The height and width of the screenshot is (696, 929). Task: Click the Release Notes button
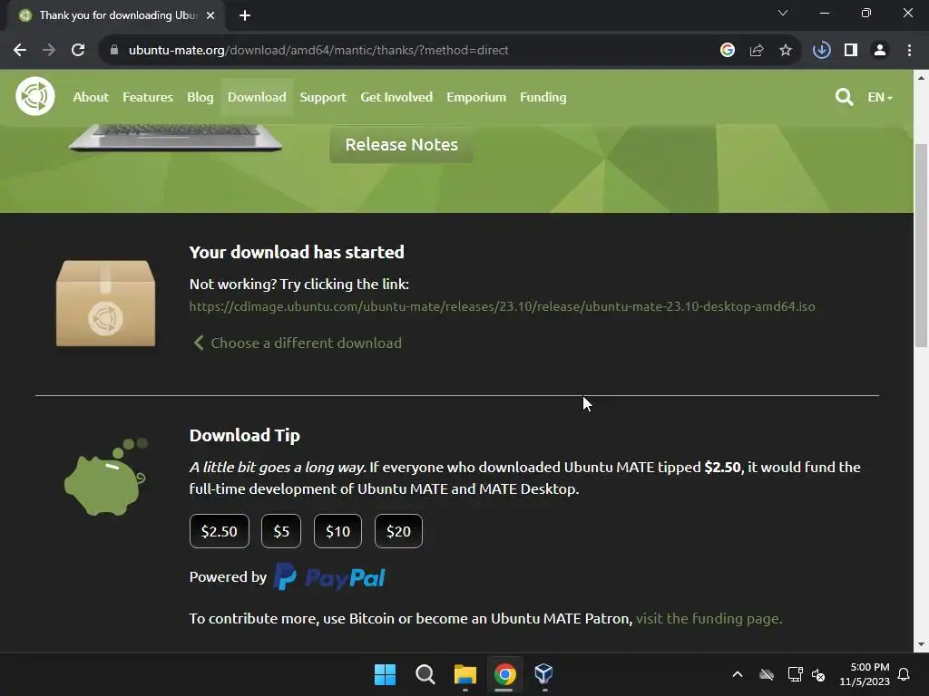(x=401, y=144)
